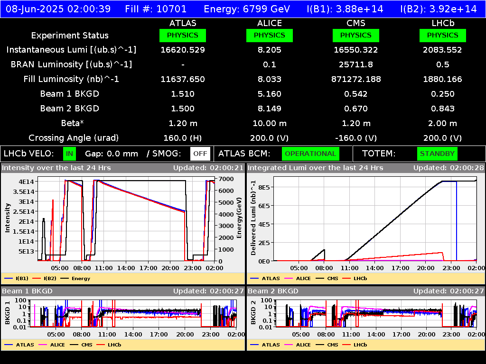Click LHCb fill luminosity value 1880.166

tap(443, 79)
